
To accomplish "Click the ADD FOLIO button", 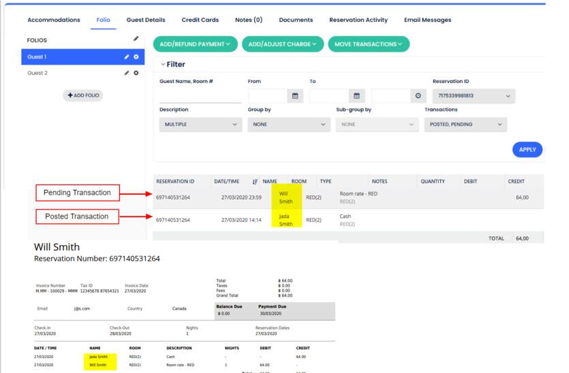I will click(83, 95).
